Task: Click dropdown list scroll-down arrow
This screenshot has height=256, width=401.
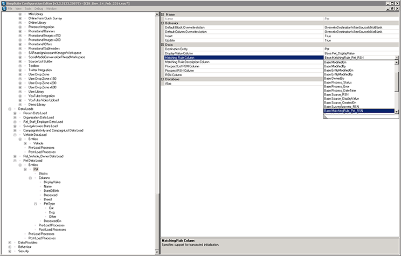Action: [x=397, y=111]
